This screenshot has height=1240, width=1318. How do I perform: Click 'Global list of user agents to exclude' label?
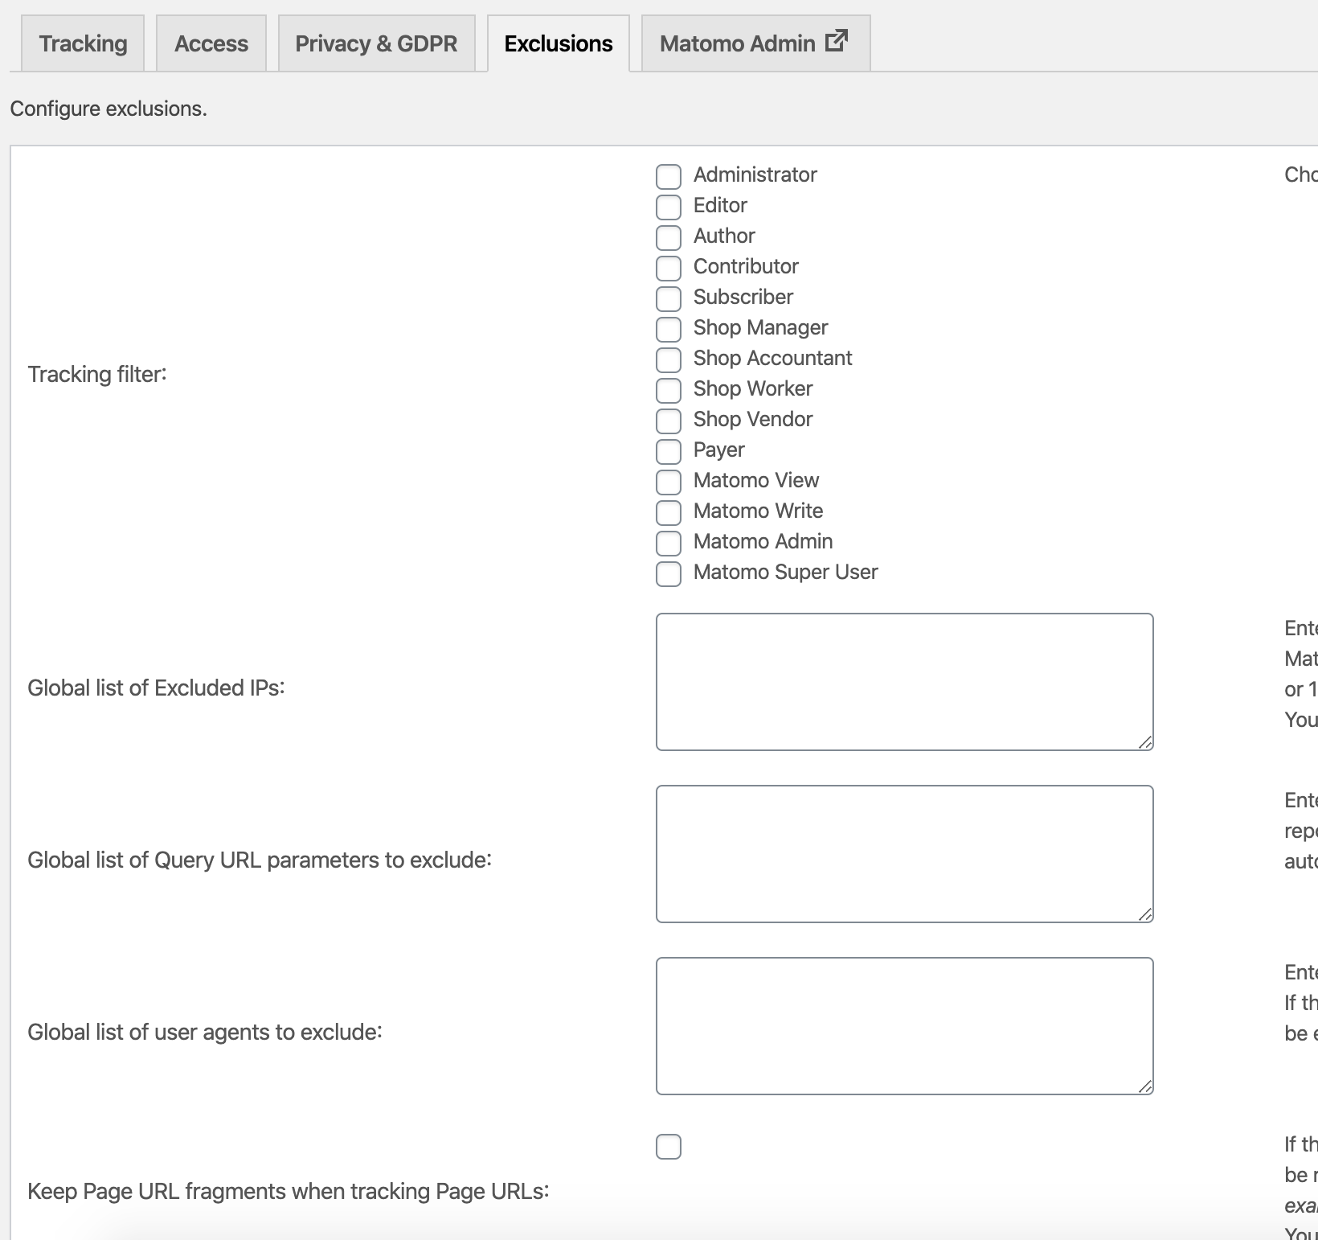pyautogui.click(x=205, y=1033)
